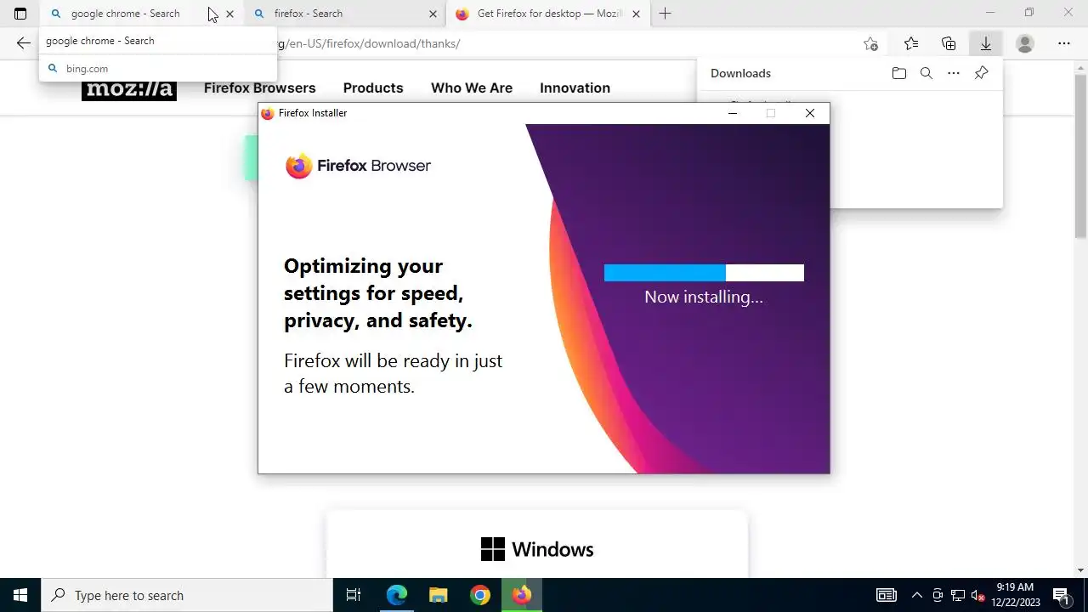The image size is (1088, 612).
Task: Open the Products menu
Action: pyautogui.click(x=373, y=88)
